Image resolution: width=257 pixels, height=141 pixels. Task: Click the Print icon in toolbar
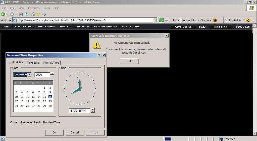44,14
